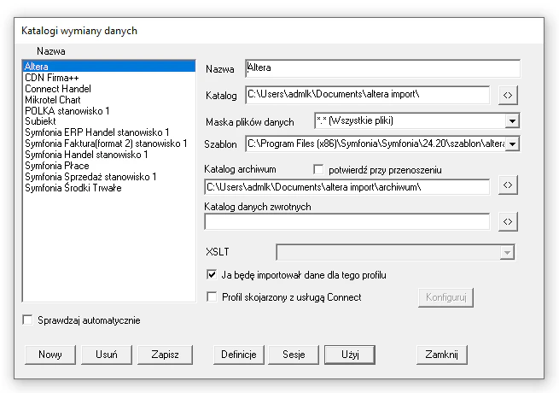Open Definicje button
Screen dimensions: 559x393
pos(239,355)
